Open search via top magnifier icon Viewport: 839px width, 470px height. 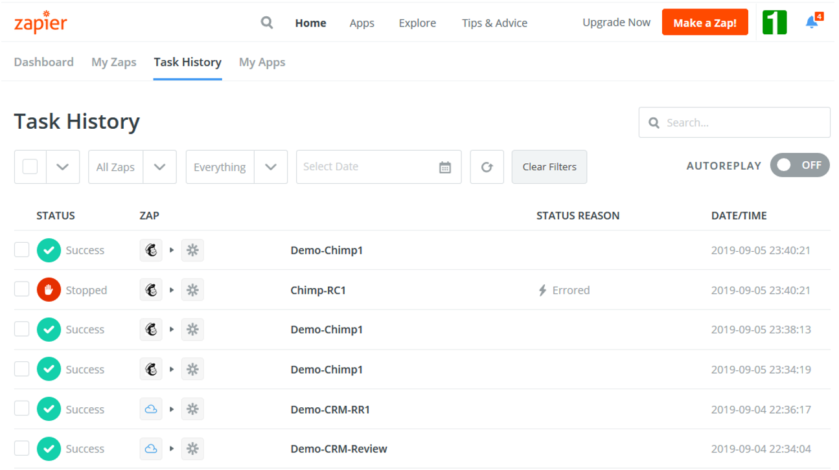click(x=267, y=23)
